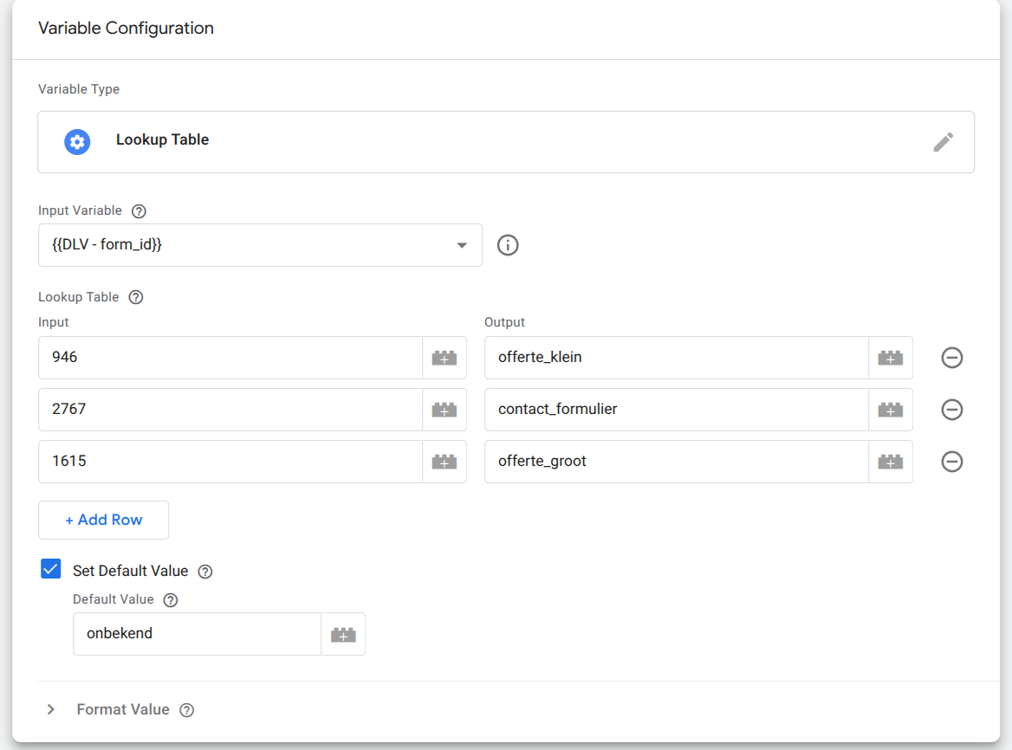Click the Set Default Value label text
This screenshot has height=750, width=1012.
pyautogui.click(x=130, y=571)
